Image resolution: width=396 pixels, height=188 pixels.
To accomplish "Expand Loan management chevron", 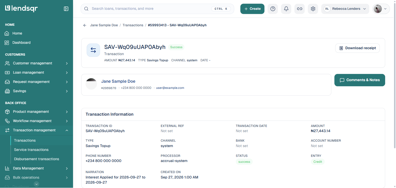I will click(67, 73).
